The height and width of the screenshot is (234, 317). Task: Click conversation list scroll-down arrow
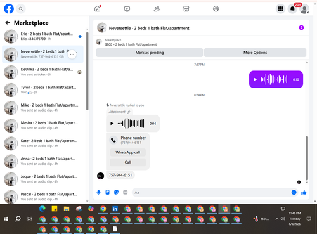pos(87,201)
